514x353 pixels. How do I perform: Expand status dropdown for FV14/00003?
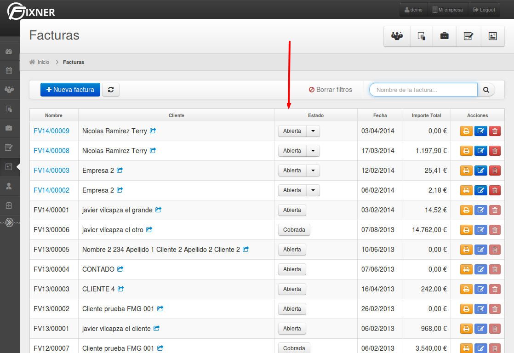tap(313, 171)
